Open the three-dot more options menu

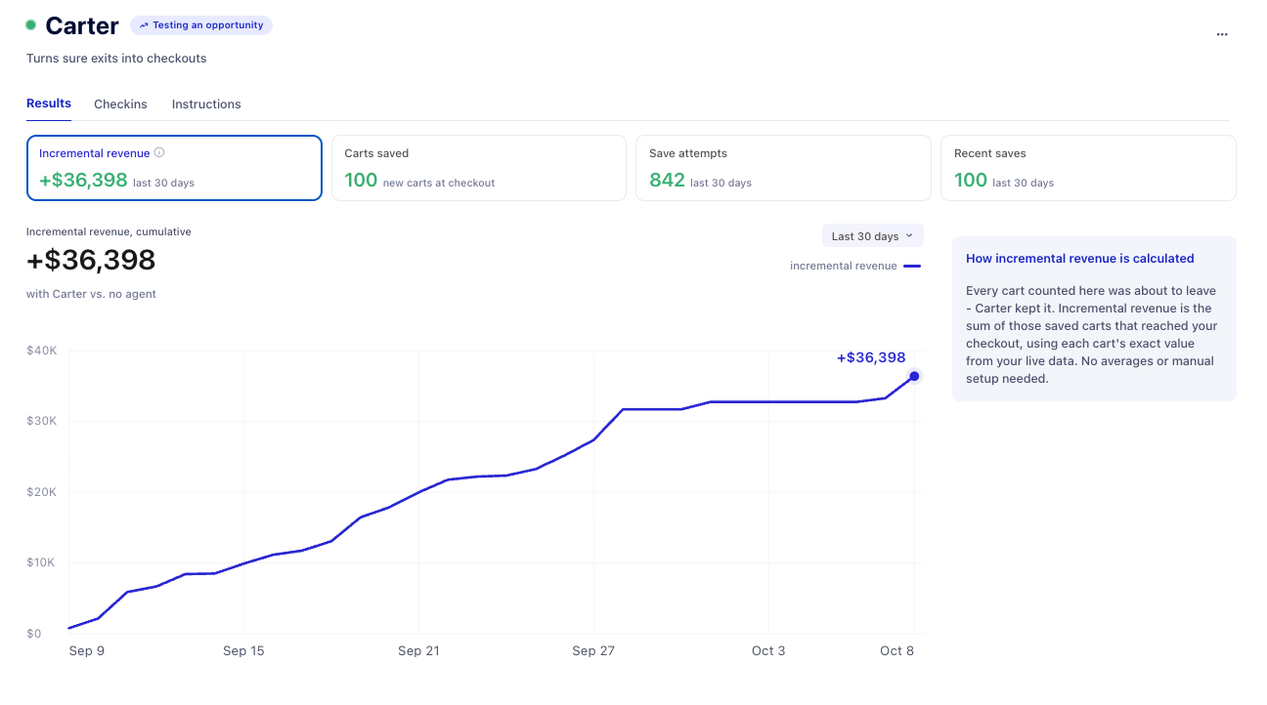(x=1221, y=34)
